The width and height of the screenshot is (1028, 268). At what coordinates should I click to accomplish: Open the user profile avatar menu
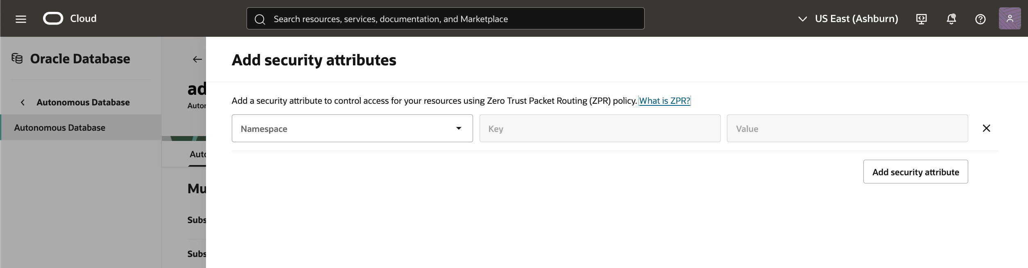pyautogui.click(x=1010, y=18)
